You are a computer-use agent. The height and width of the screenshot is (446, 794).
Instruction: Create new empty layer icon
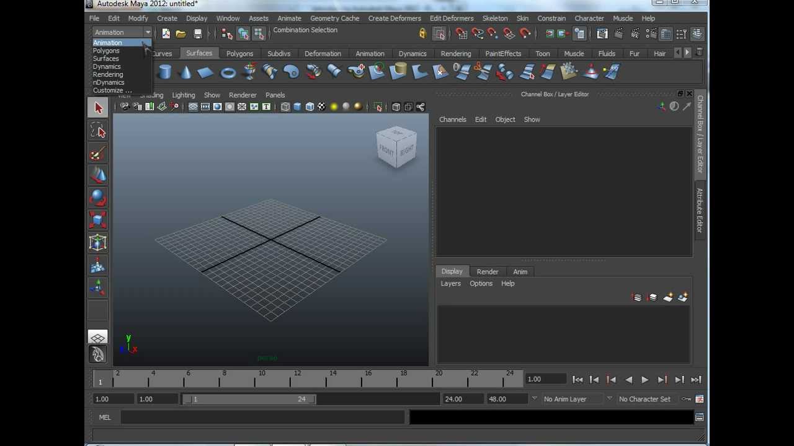pos(667,297)
